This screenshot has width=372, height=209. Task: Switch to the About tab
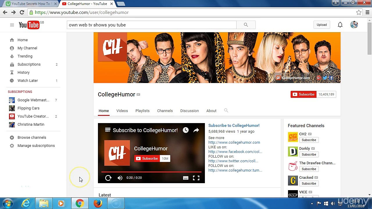pos(211,111)
